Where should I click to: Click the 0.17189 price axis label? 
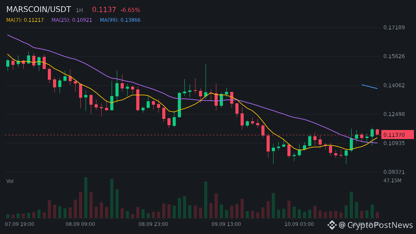coord(394,27)
